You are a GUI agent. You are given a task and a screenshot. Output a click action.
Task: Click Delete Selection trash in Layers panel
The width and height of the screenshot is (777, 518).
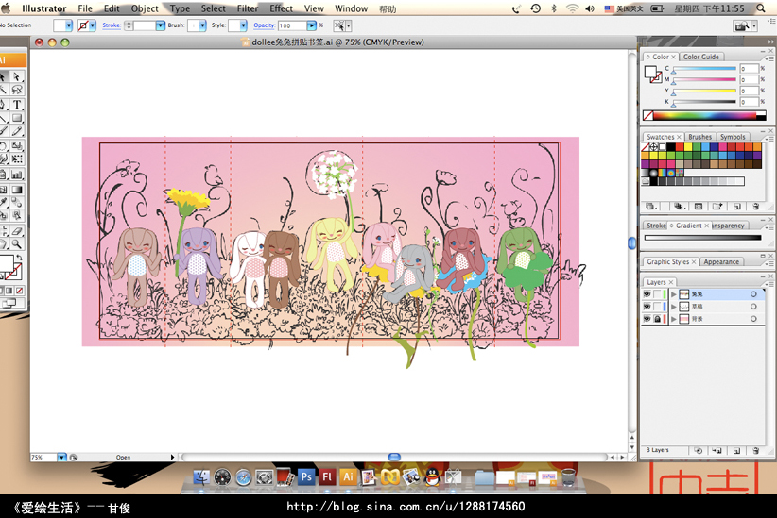755,450
